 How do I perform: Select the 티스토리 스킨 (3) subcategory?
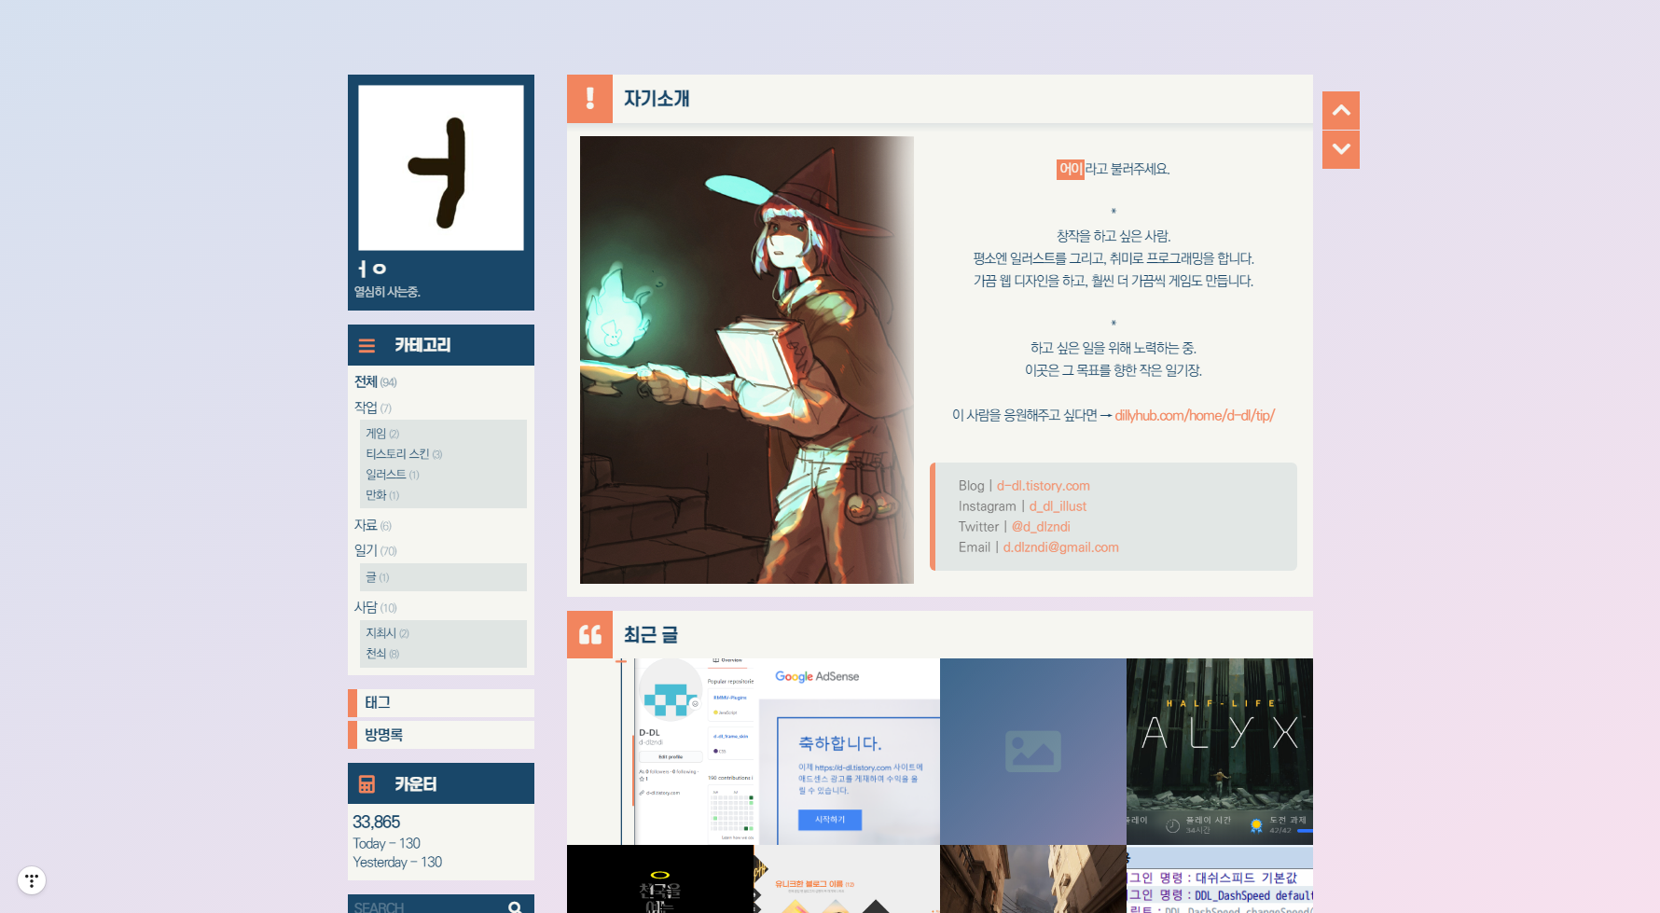click(x=404, y=454)
